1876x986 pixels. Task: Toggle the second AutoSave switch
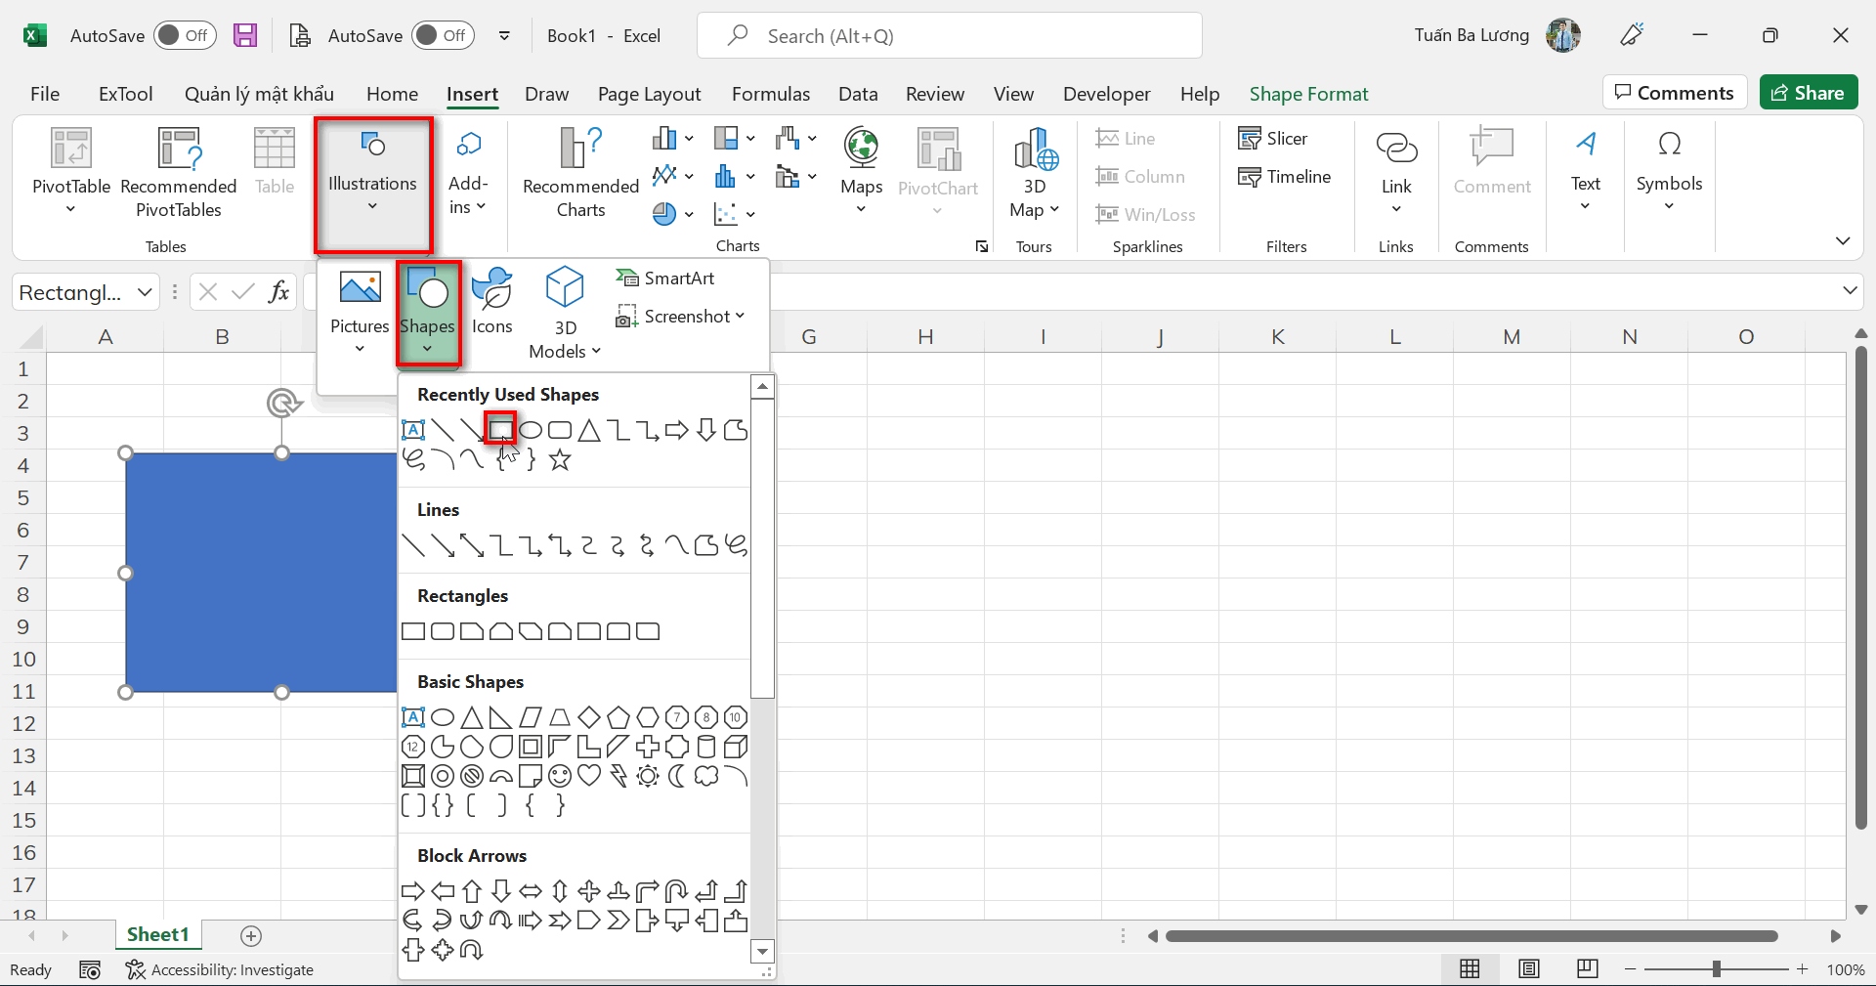443,36
